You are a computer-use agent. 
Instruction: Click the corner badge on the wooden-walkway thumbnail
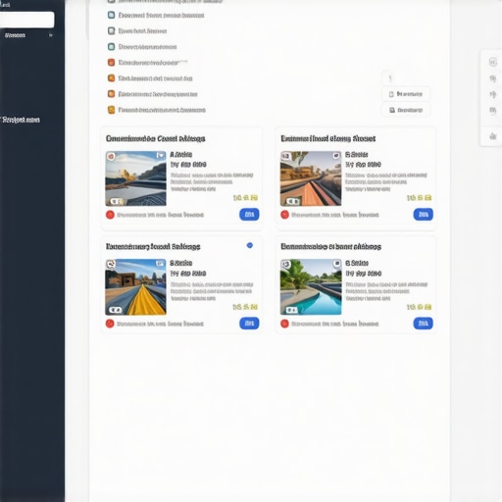pos(336,156)
